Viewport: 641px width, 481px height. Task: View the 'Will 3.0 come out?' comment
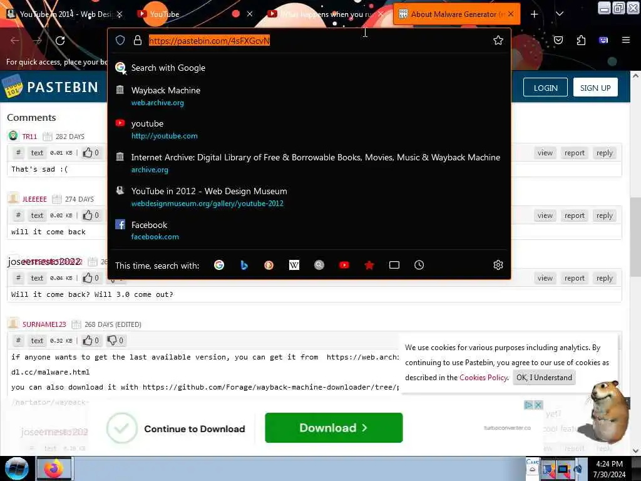[x=545, y=277]
